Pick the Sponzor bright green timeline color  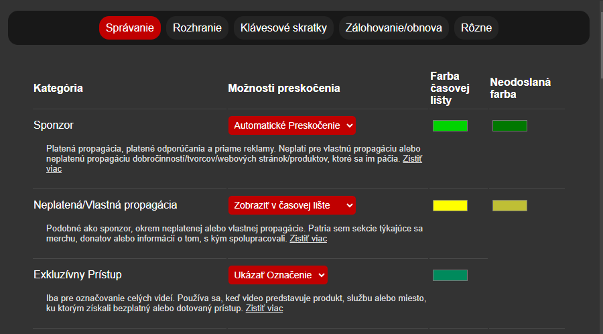tap(450, 125)
